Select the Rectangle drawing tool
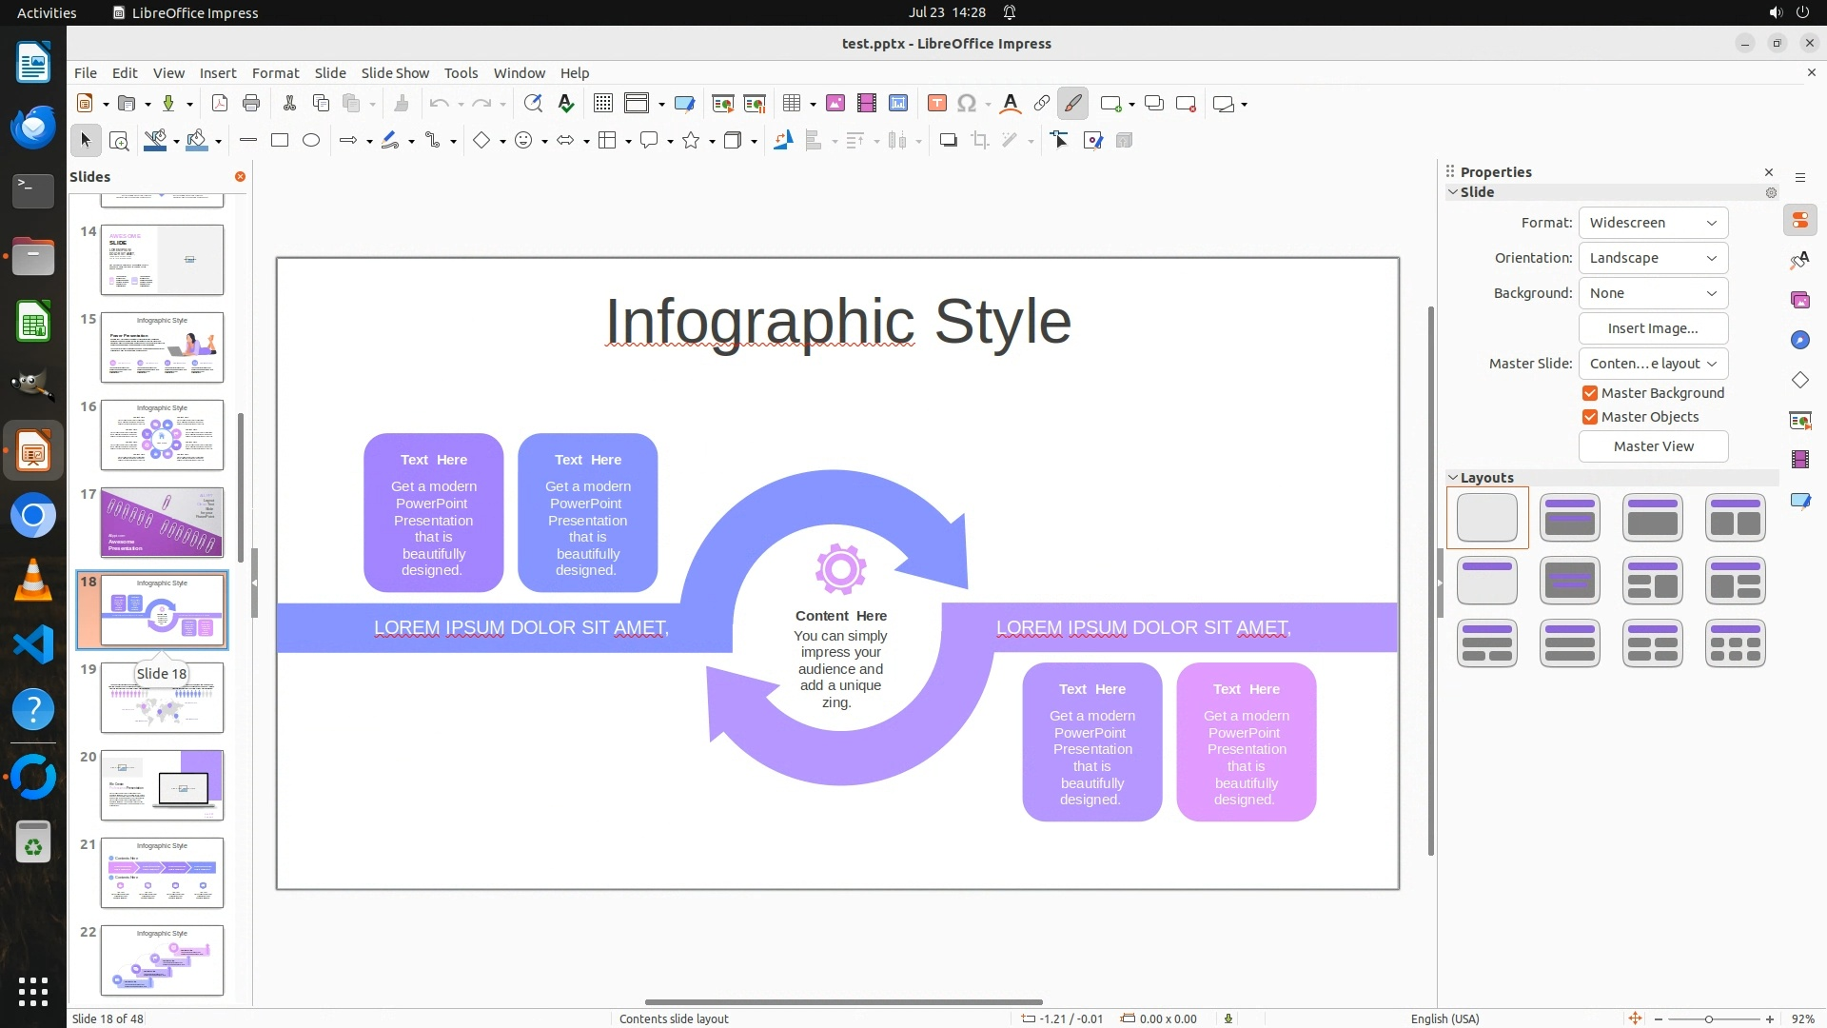 [280, 141]
